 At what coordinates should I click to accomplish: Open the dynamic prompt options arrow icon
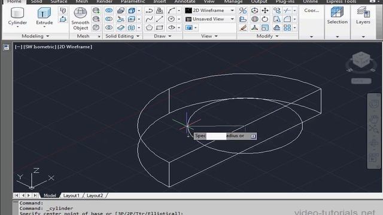pyautogui.click(x=253, y=136)
